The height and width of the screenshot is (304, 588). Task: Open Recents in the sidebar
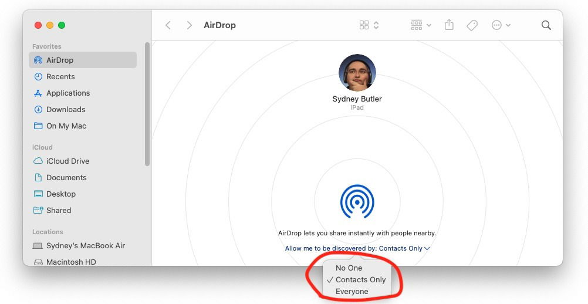[60, 76]
